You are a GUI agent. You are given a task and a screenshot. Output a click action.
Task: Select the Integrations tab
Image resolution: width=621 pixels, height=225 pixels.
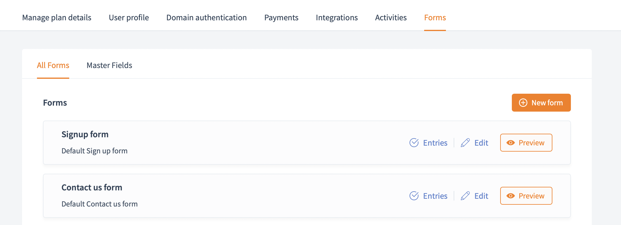click(337, 18)
